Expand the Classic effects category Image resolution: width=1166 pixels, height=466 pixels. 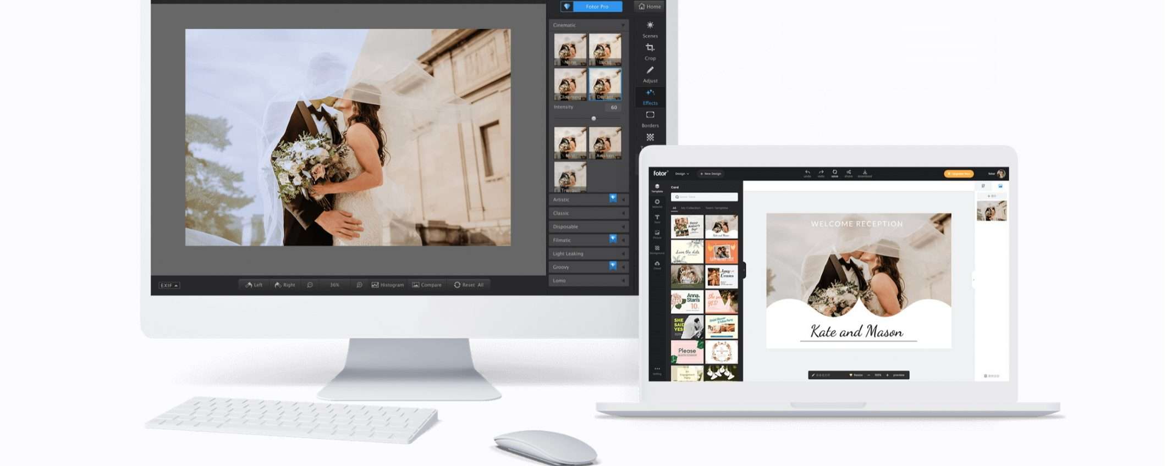(588, 213)
